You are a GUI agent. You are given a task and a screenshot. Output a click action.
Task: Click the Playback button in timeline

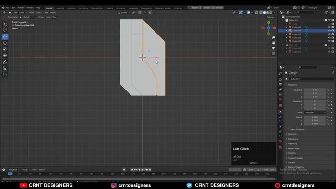click(14, 170)
